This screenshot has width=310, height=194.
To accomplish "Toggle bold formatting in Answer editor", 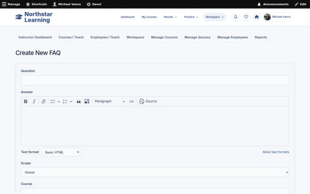I will (x=26, y=101).
